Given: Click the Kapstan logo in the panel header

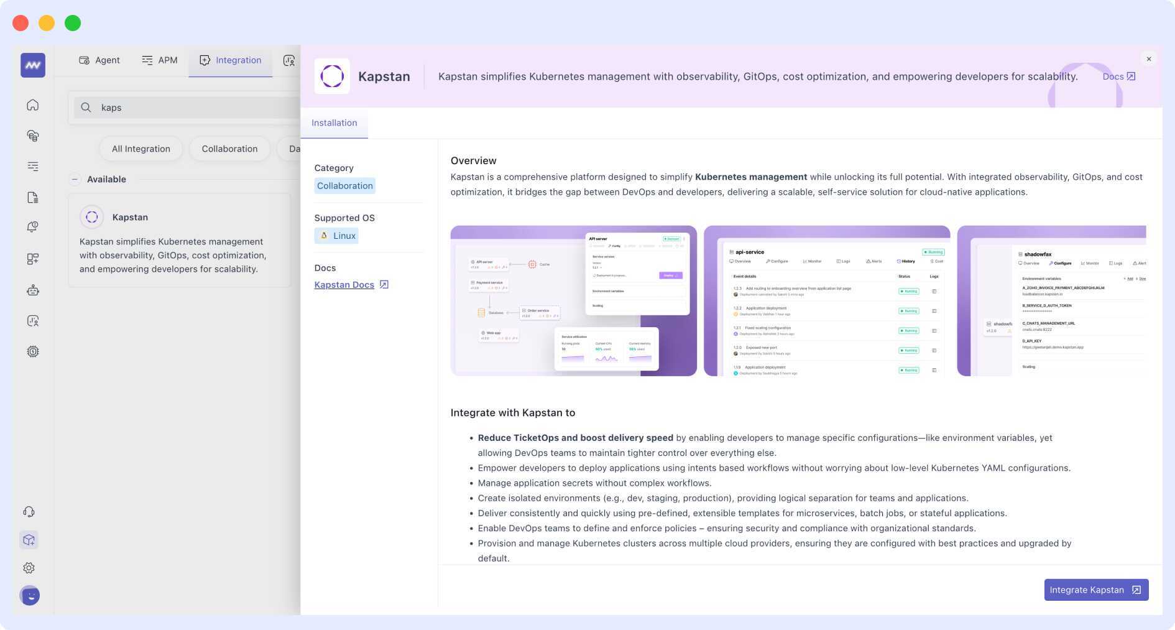Looking at the screenshot, I should [332, 76].
